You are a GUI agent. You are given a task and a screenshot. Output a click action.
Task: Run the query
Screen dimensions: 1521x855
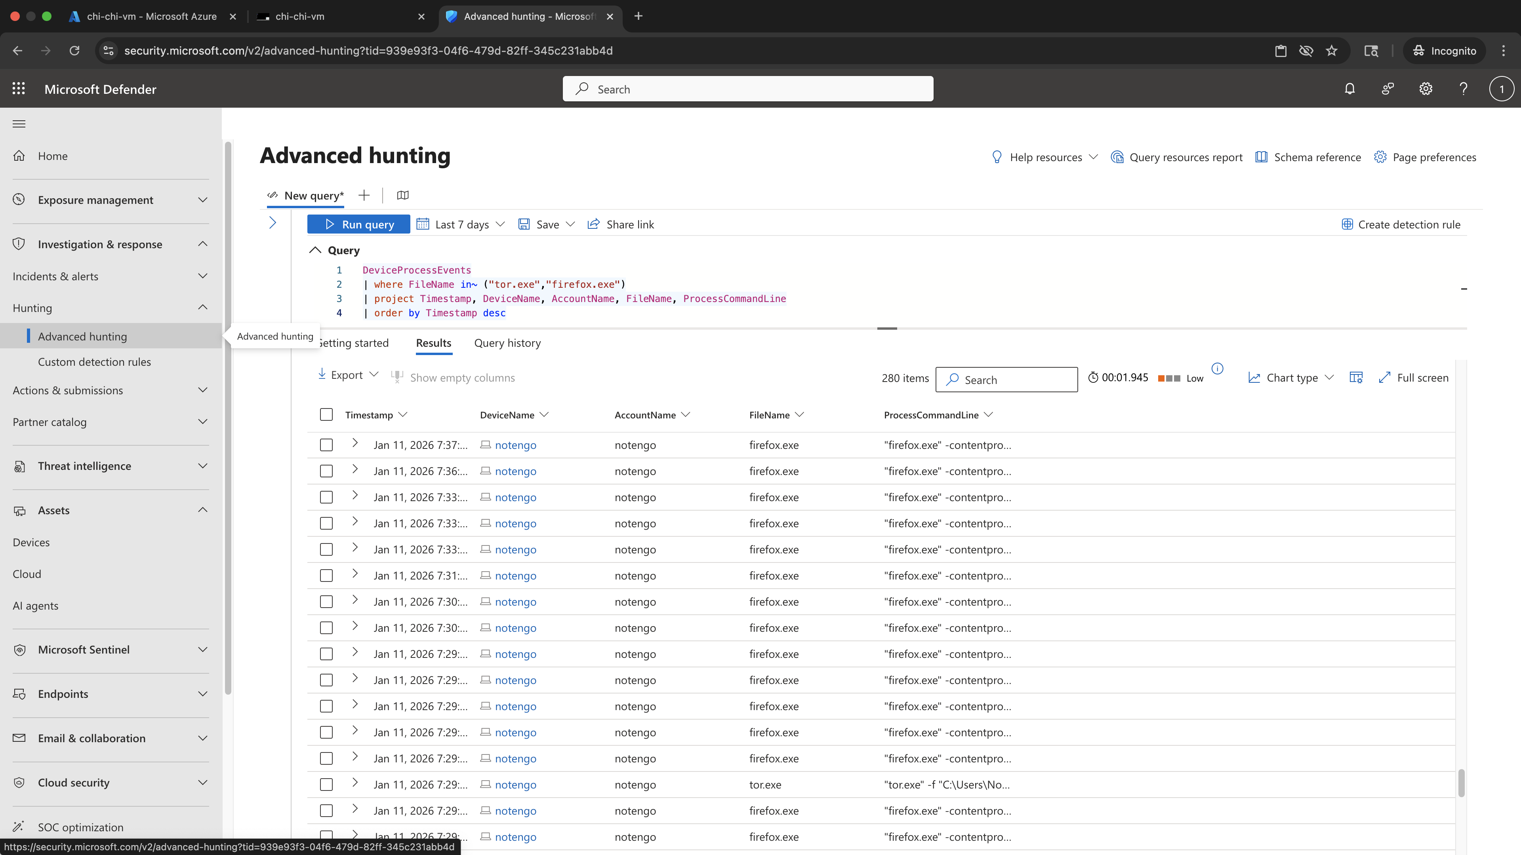(358, 224)
